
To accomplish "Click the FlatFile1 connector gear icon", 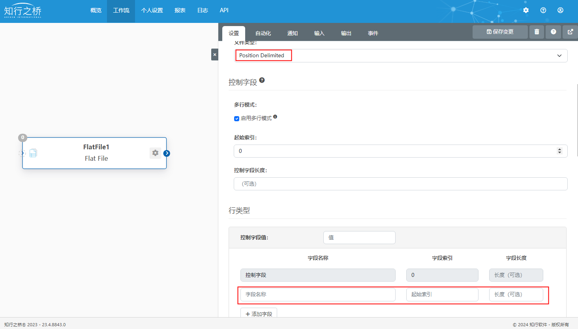I will coord(155,153).
